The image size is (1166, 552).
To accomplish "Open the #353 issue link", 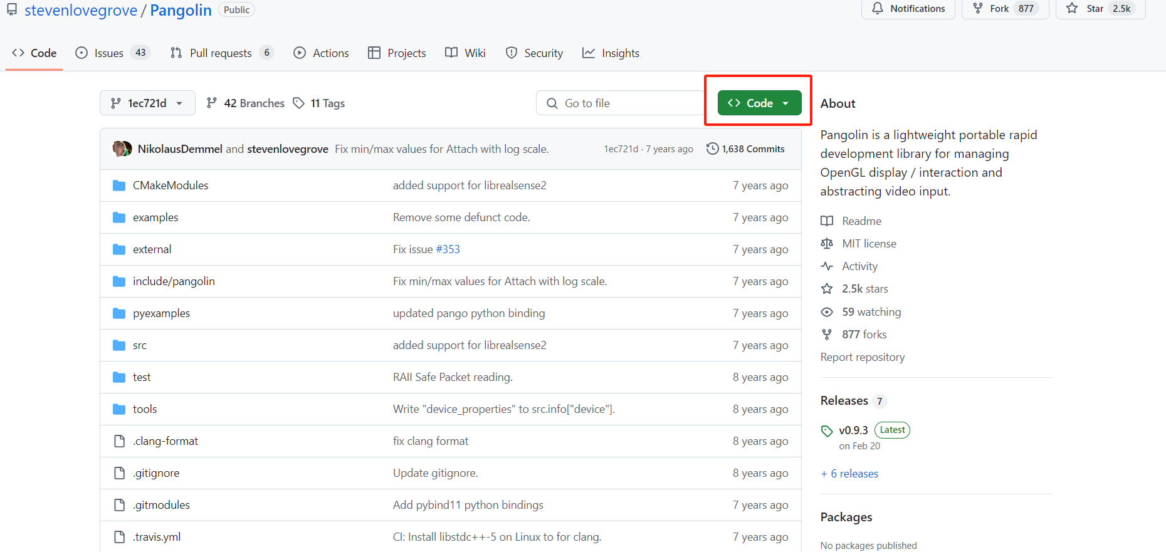I will tap(448, 249).
